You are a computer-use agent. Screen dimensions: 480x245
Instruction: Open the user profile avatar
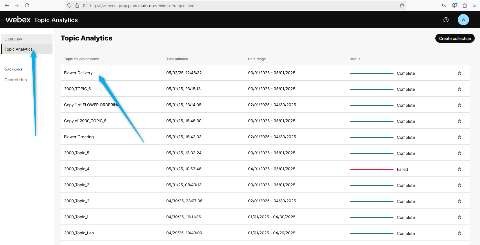463,20
